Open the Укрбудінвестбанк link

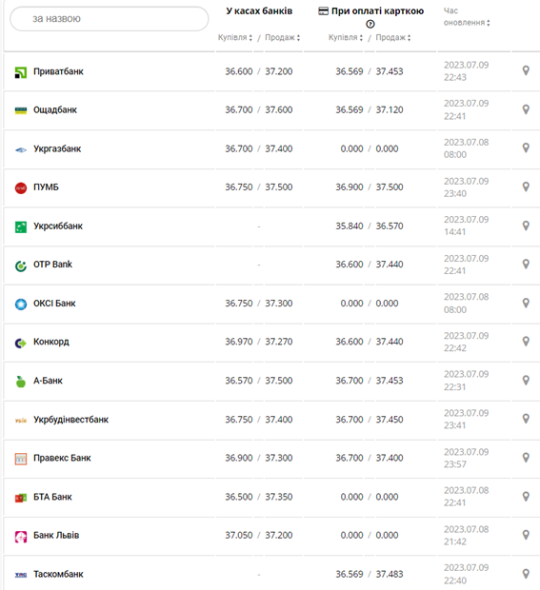coord(70,420)
